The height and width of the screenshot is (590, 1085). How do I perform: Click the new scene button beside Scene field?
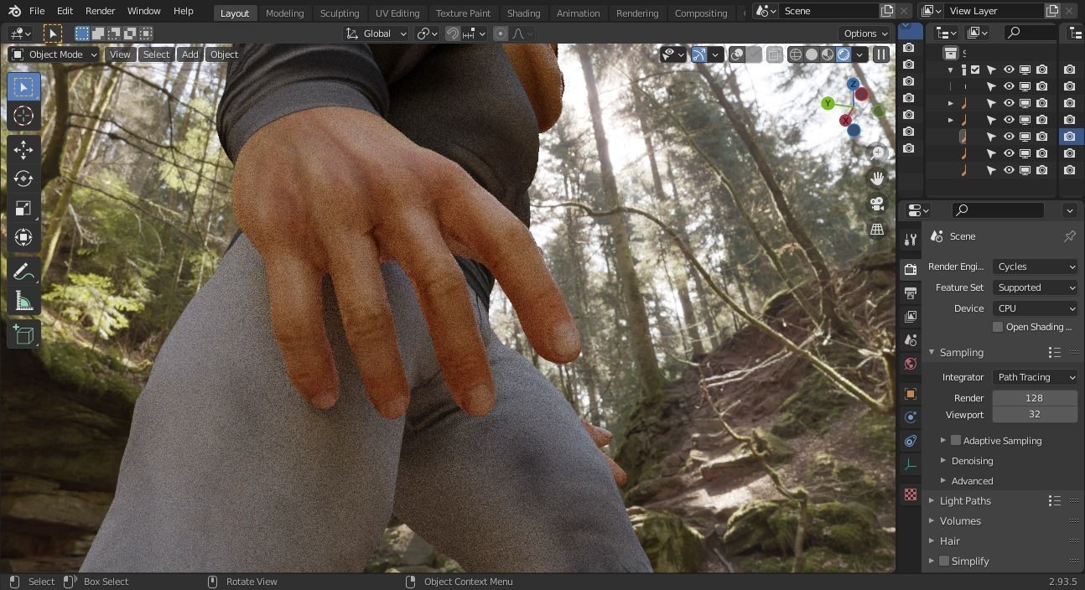(x=887, y=11)
